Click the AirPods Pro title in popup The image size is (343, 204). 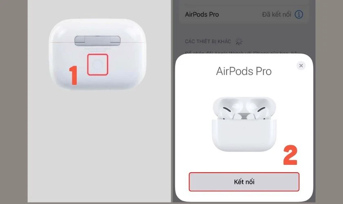(244, 71)
